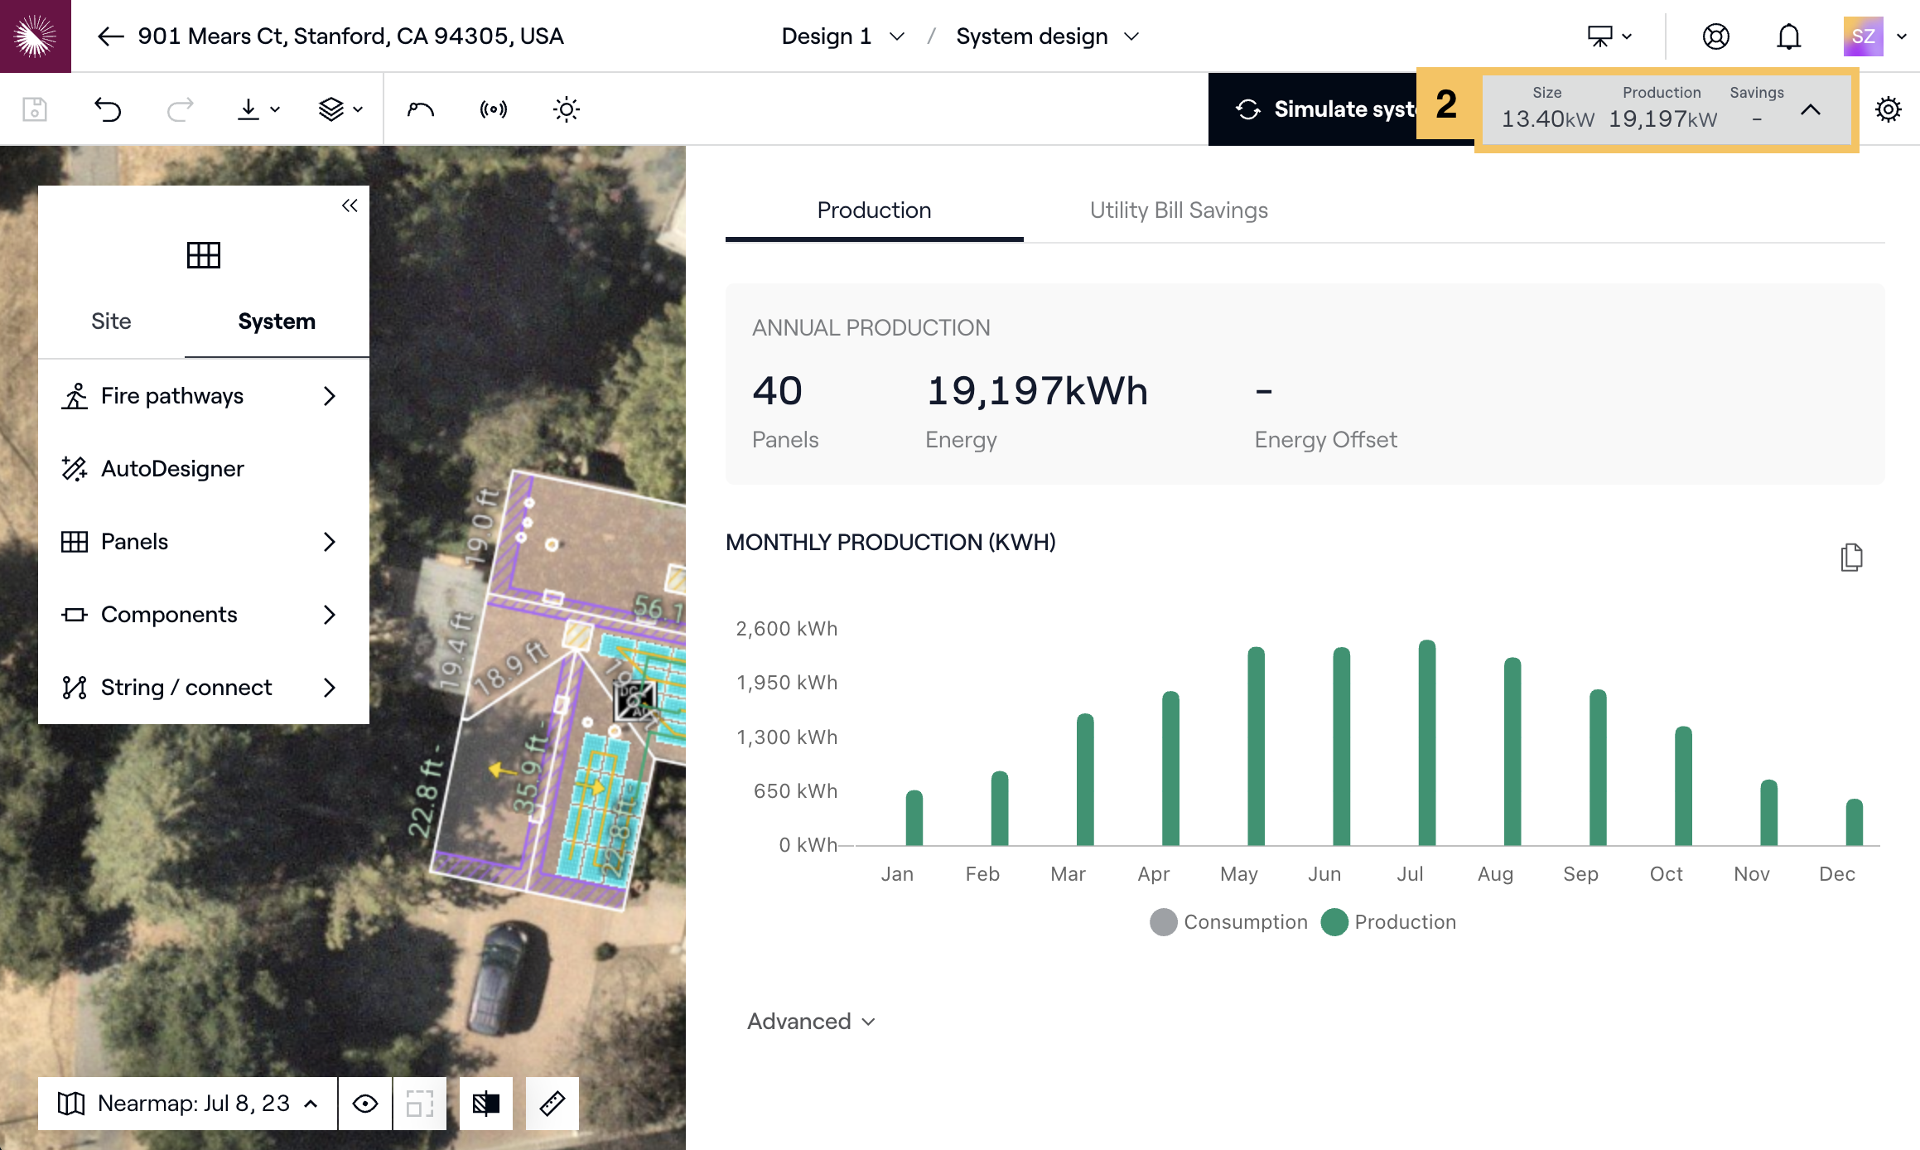This screenshot has height=1150, width=1920.
Task: Open the AutoDesigner option
Action: (172, 469)
